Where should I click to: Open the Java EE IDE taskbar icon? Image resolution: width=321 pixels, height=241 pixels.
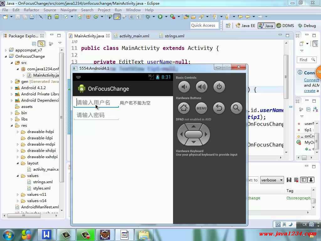point(105,235)
